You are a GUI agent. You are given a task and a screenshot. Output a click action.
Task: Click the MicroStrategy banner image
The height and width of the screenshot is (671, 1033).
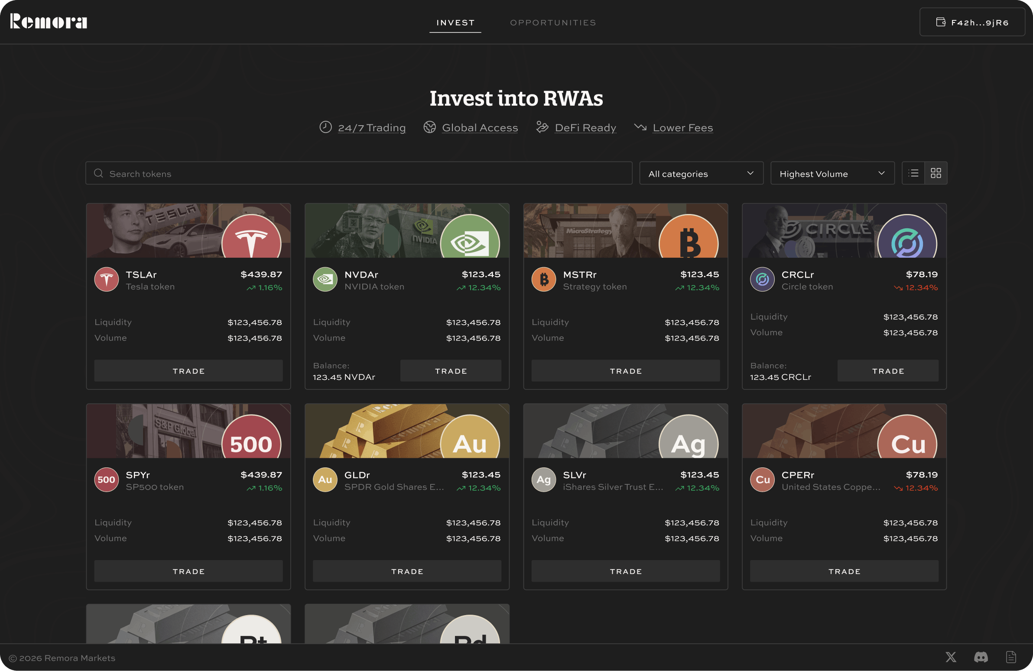[625, 230]
